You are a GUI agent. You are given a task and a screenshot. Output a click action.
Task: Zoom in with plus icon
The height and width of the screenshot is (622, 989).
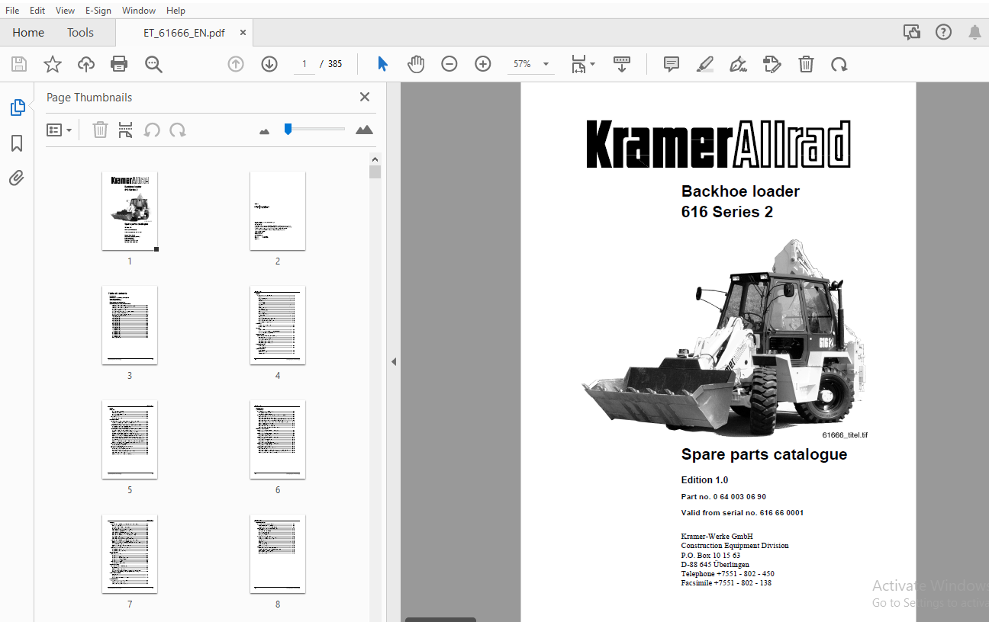[483, 64]
